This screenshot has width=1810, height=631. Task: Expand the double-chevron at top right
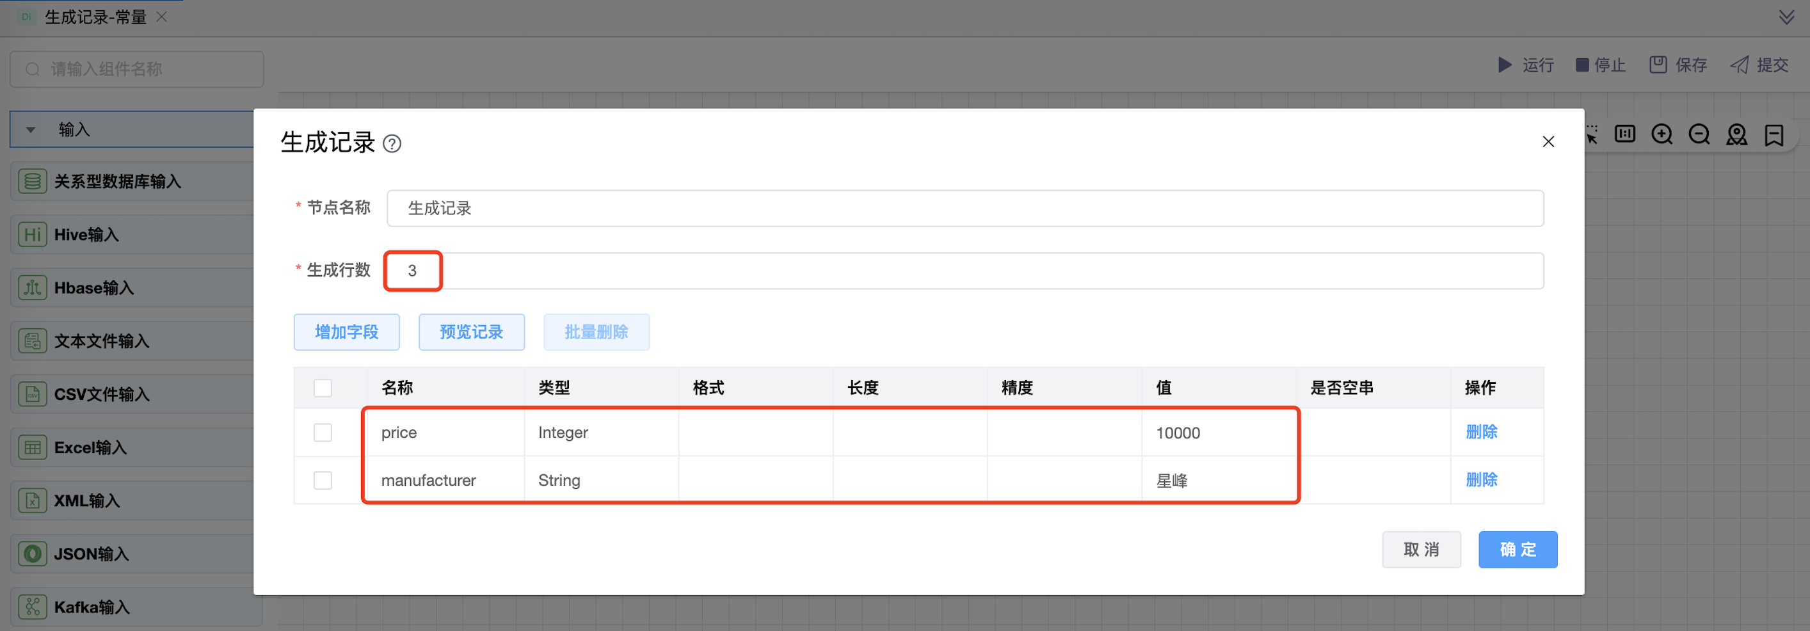(x=1786, y=17)
